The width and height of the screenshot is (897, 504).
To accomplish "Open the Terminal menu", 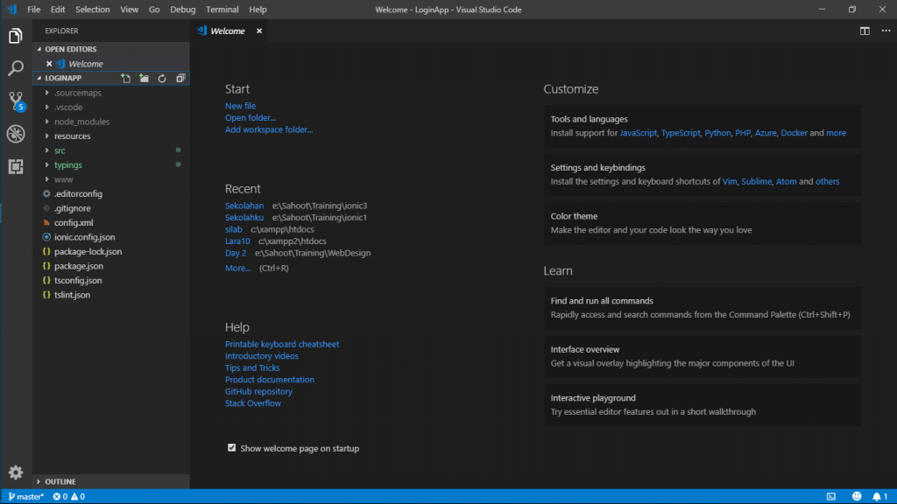I will (x=222, y=10).
